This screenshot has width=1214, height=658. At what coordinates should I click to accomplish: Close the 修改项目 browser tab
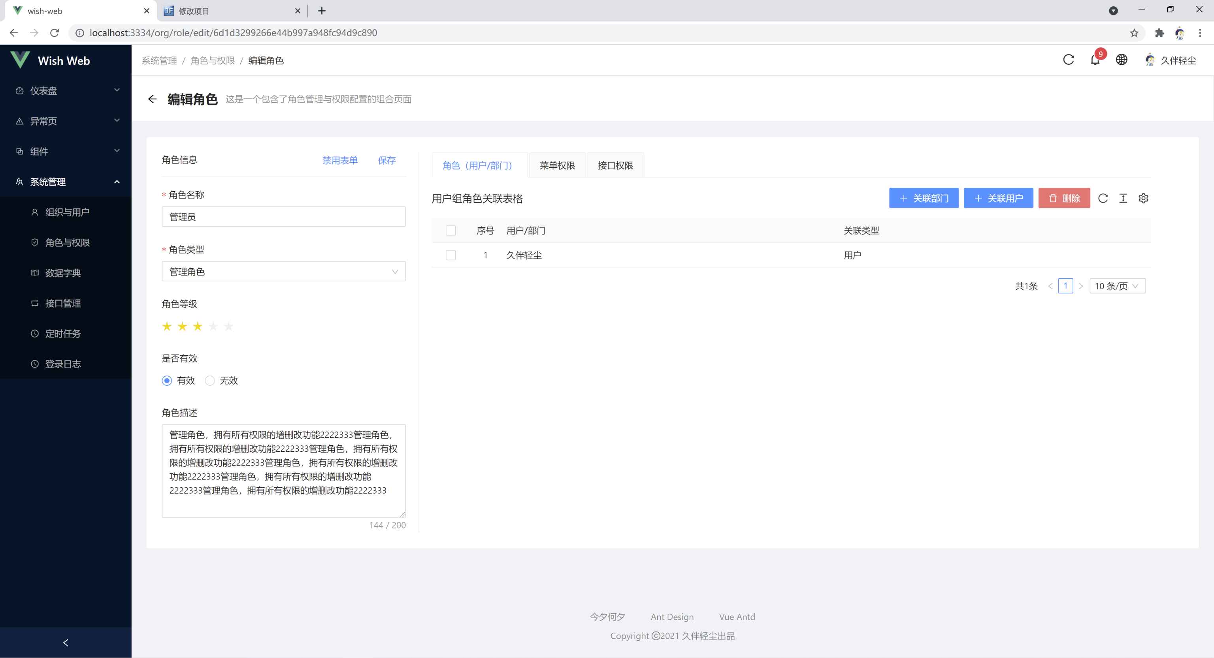297,11
